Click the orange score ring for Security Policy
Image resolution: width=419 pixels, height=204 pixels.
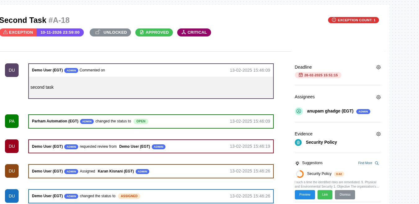pos(300,174)
